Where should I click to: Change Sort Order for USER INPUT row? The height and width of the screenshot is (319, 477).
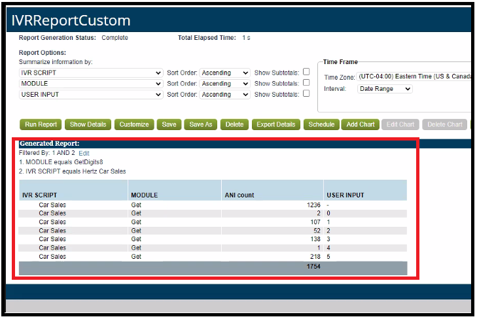point(225,95)
